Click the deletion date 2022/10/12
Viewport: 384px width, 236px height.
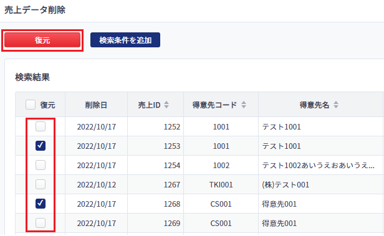click(97, 185)
